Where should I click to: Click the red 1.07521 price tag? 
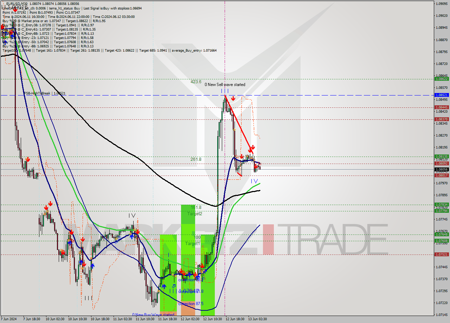(x=442, y=255)
